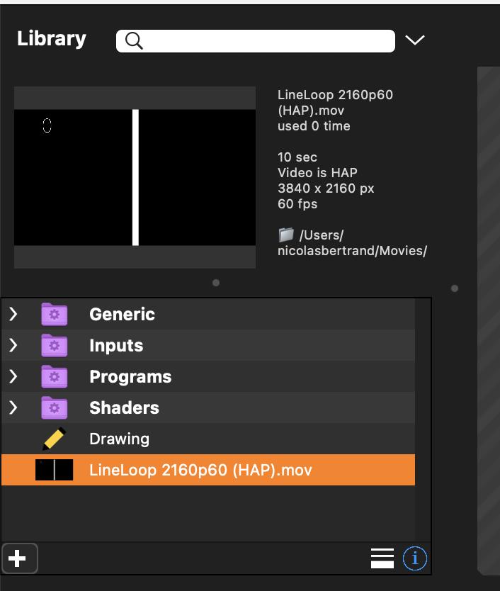Click the Drawing pencil icon
Viewport: 500px width, 591px height.
point(54,439)
